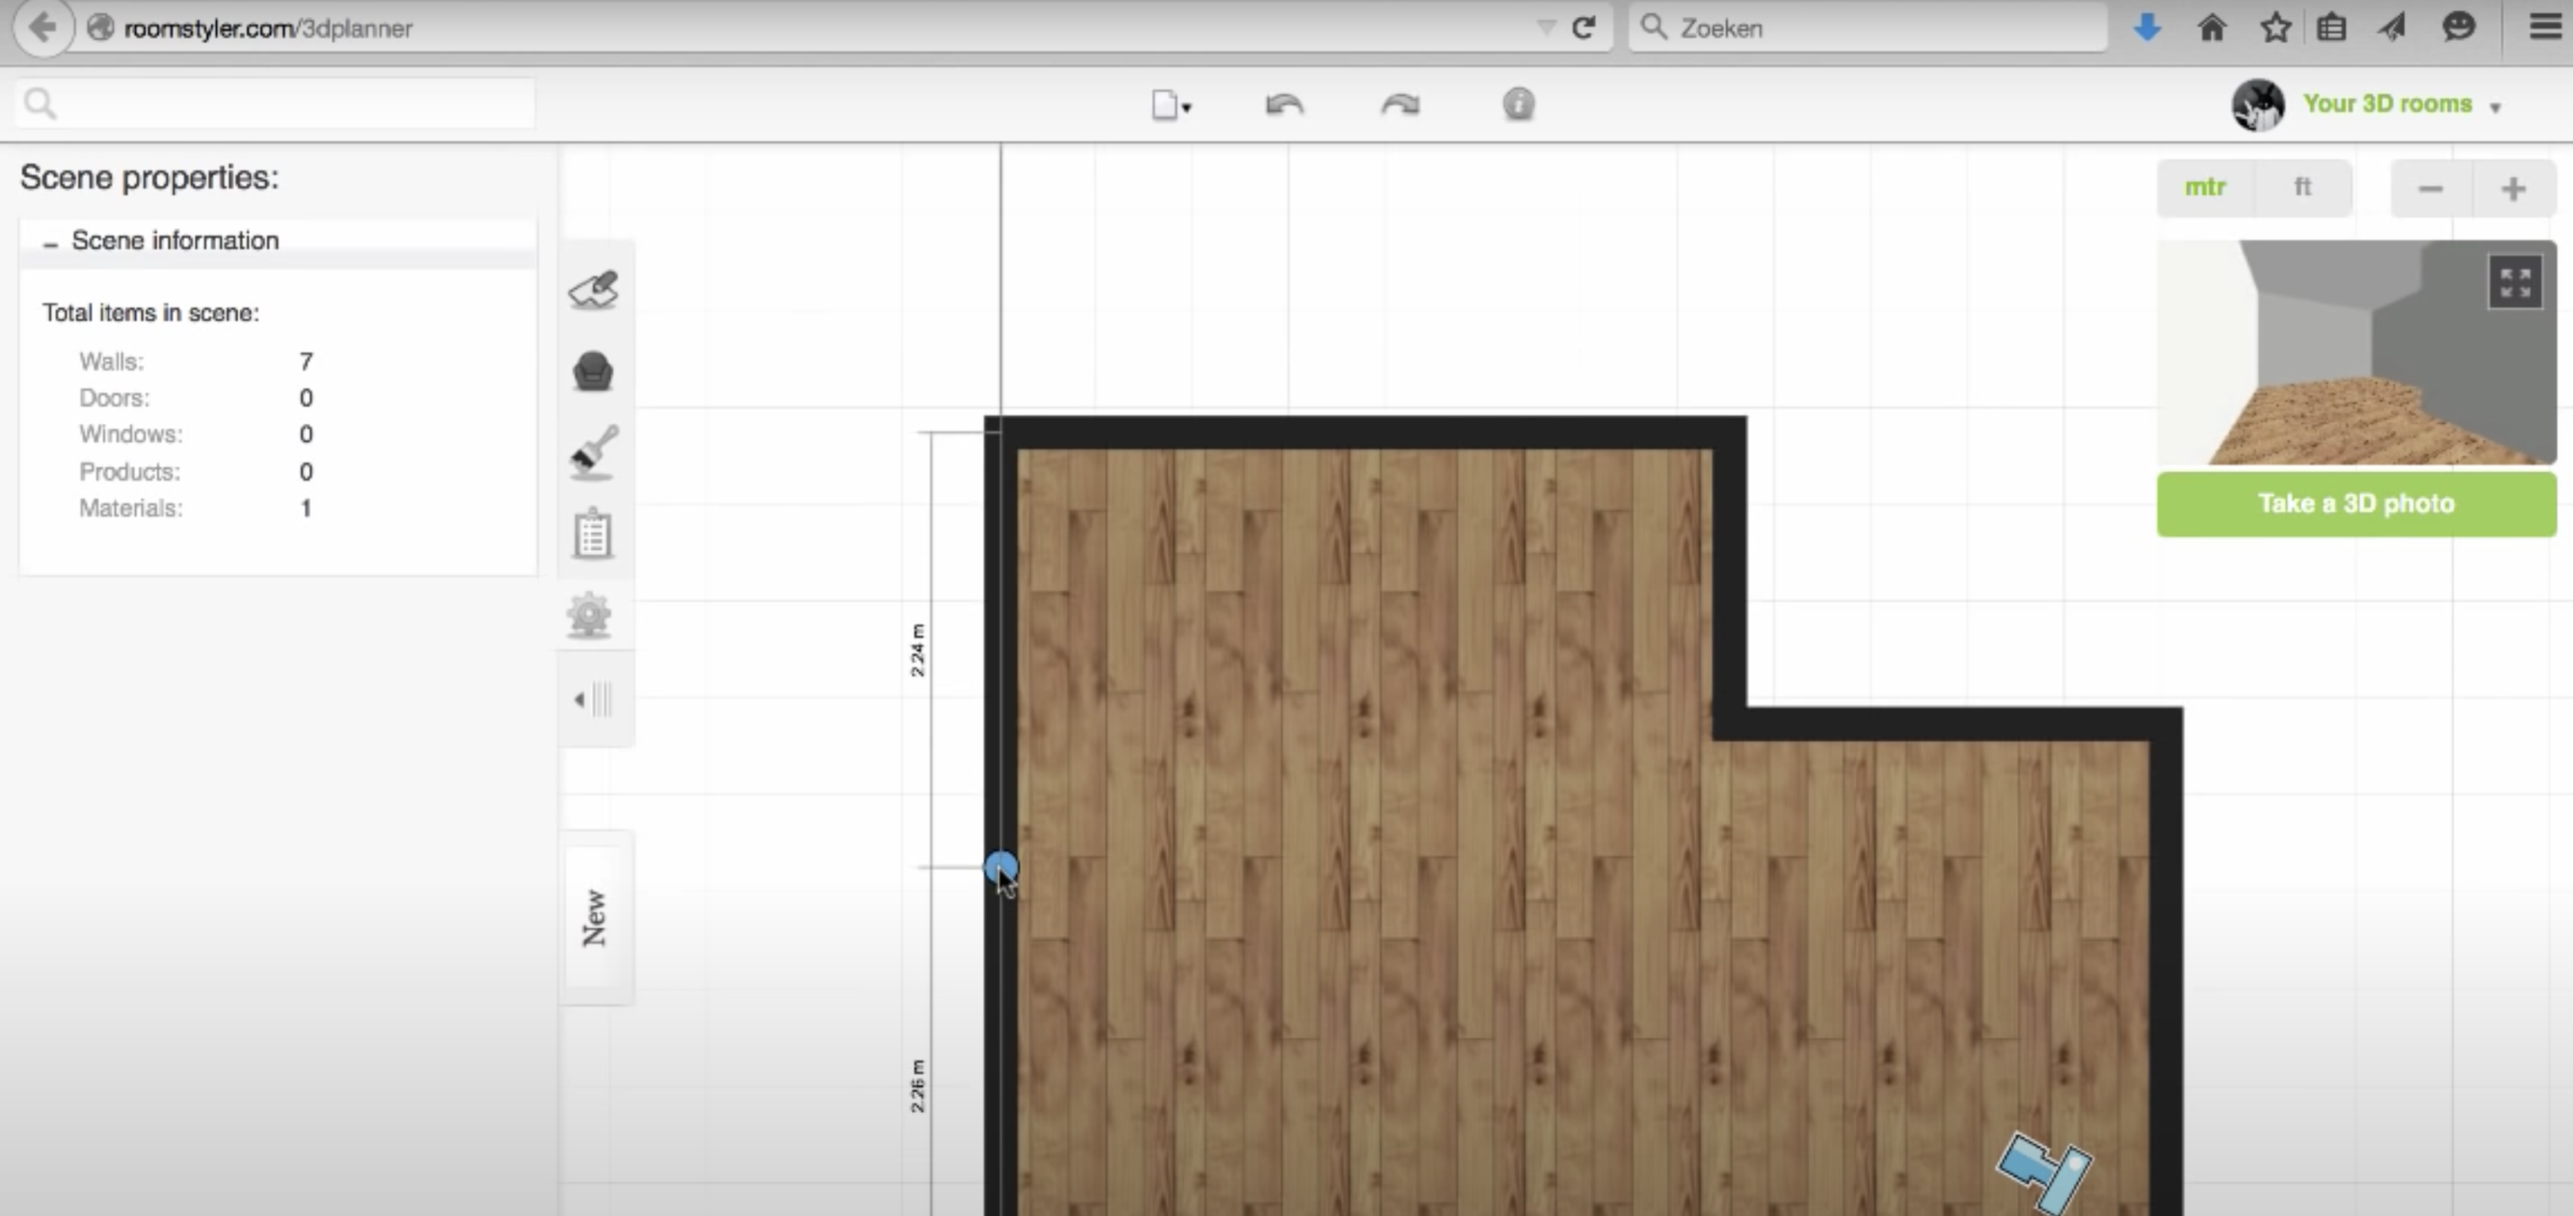
Task: Open the new document dropdown arrow
Action: 1186,107
